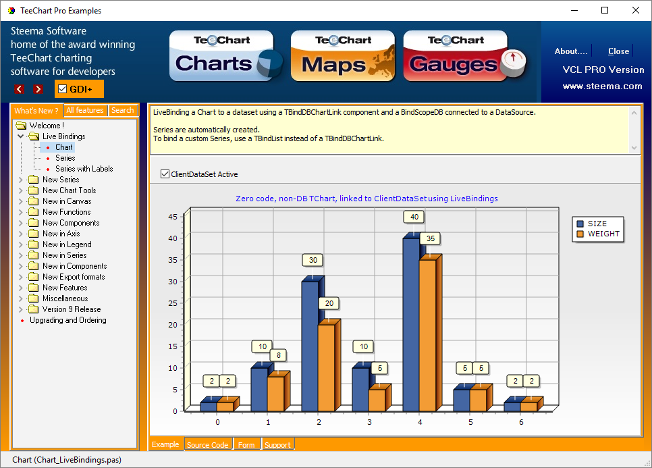Viewport: 652px width, 468px height.
Task: Open the Support tab
Action: click(277, 445)
